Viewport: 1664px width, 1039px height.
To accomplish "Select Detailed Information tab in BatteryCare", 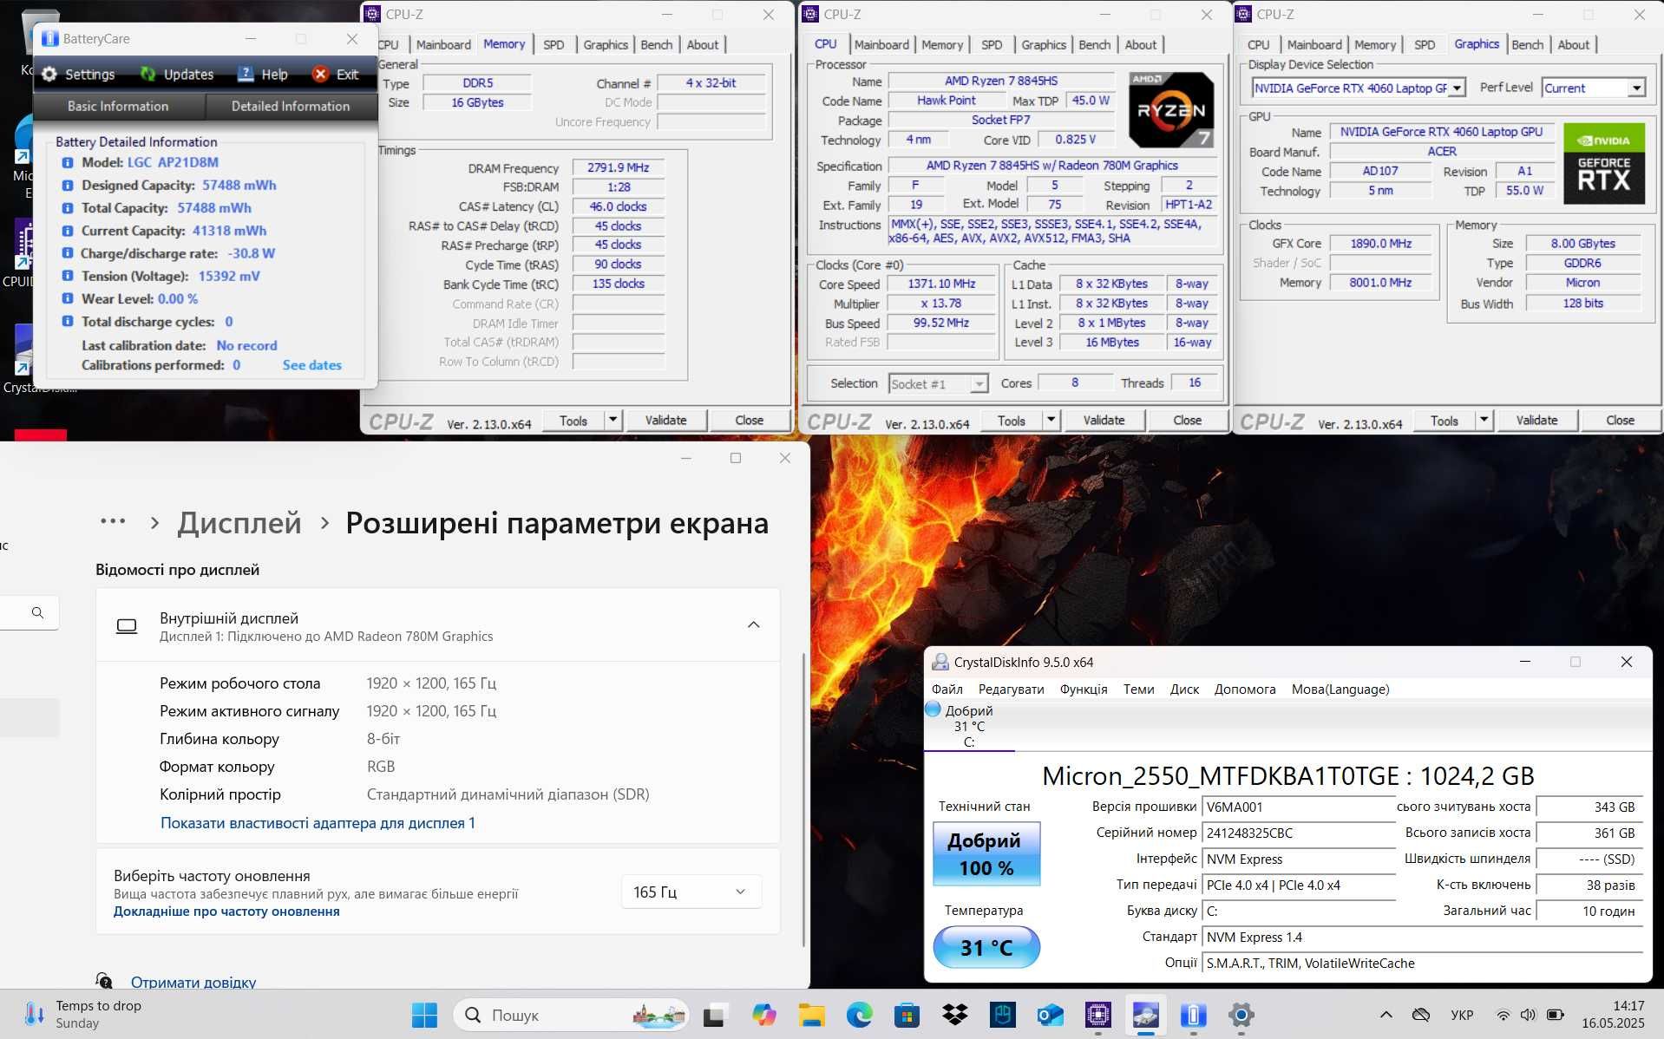I will (x=291, y=106).
